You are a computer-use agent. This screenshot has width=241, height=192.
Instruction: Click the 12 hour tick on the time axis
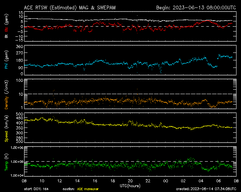click(59, 181)
